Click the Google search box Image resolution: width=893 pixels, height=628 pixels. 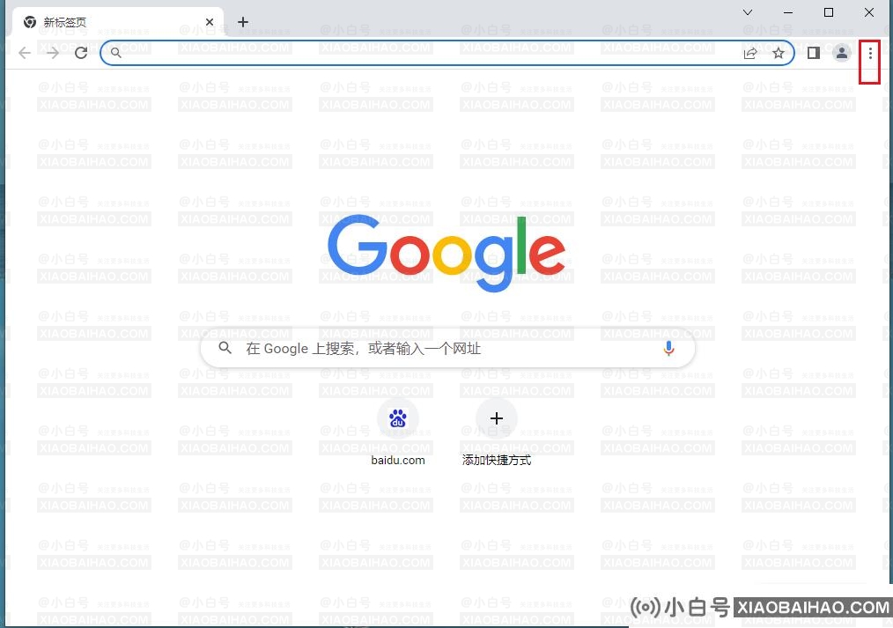click(447, 348)
